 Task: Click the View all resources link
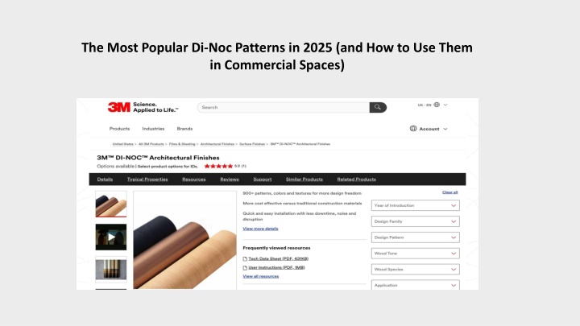[x=261, y=276]
